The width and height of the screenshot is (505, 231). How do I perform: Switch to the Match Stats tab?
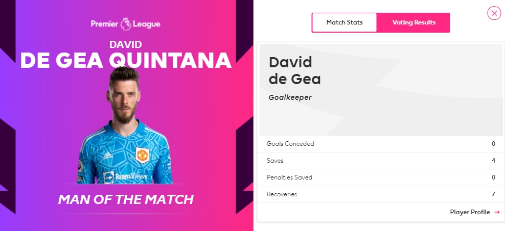345,22
